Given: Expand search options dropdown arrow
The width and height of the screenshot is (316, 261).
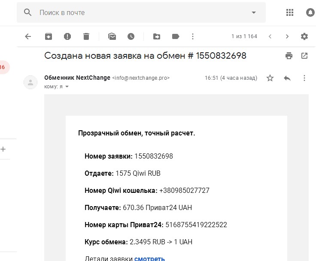Looking at the screenshot, I should pyautogui.click(x=253, y=12).
